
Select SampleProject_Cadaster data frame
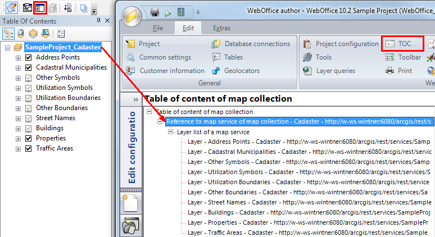[x=63, y=47]
